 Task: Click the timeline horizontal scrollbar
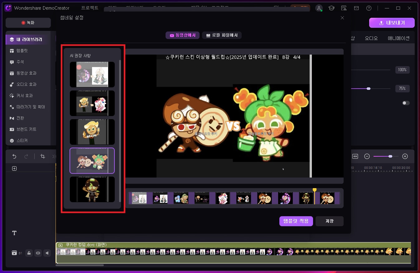(x=80, y=265)
